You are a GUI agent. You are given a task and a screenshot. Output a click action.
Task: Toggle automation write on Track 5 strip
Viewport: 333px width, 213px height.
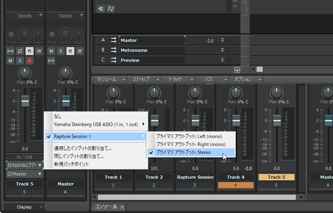(39, 51)
